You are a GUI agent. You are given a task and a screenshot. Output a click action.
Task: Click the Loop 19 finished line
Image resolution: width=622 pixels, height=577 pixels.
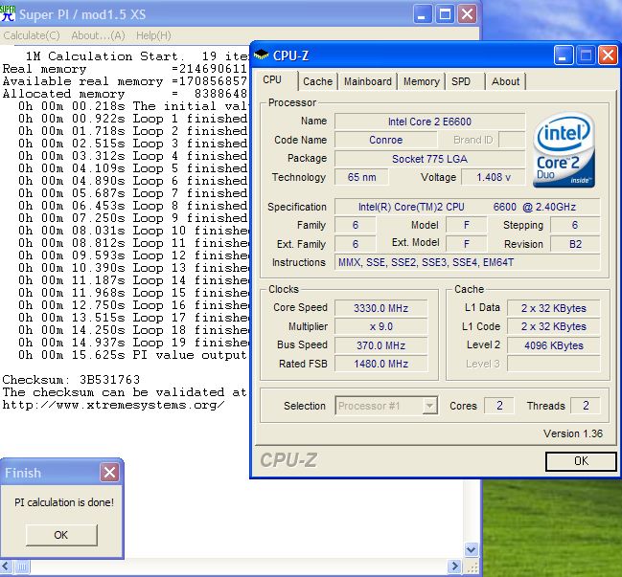(133, 343)
